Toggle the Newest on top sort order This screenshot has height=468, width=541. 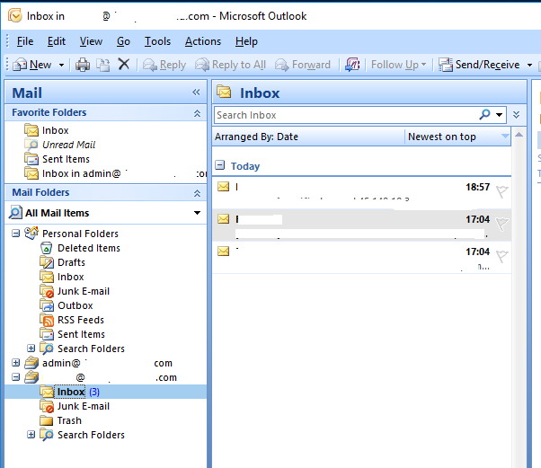[457, 137]
